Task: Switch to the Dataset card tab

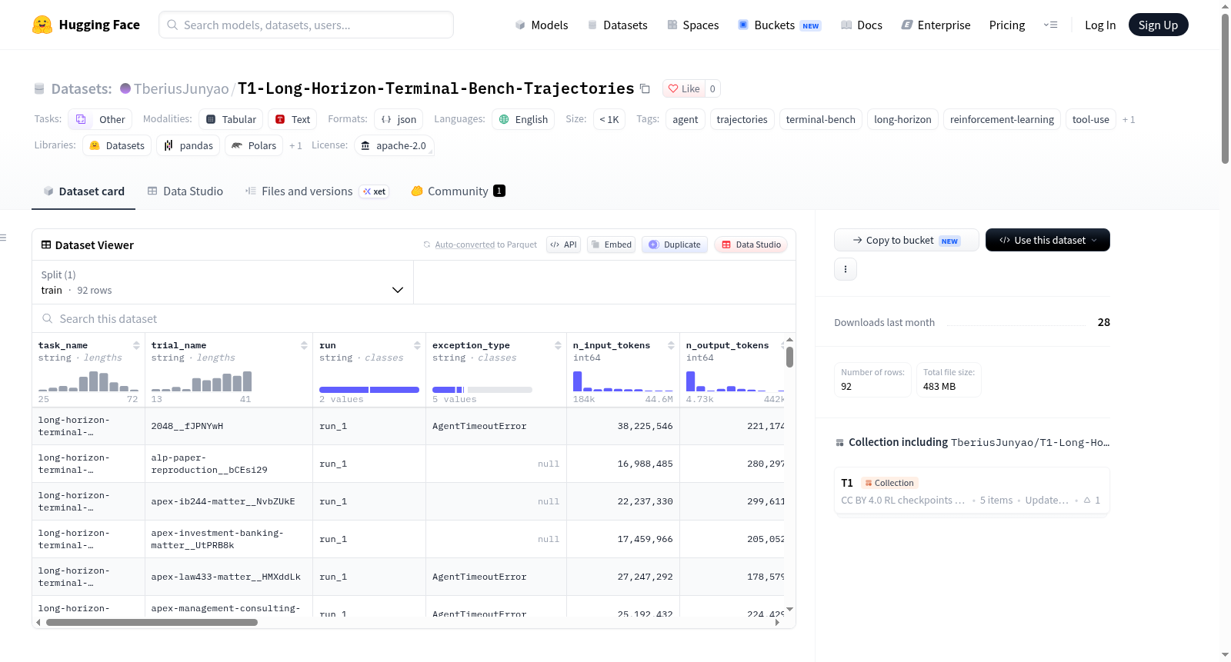Action: point(84,191)
